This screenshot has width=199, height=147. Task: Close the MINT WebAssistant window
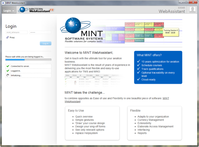tap(193, 2)
